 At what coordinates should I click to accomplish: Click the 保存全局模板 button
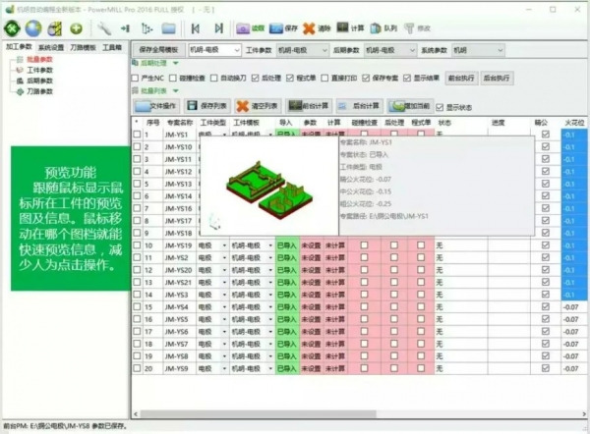[x=158, y=50]
